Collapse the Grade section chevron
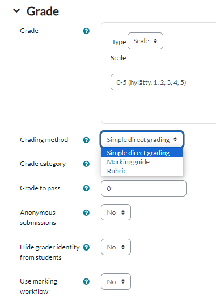 (16, 11)
